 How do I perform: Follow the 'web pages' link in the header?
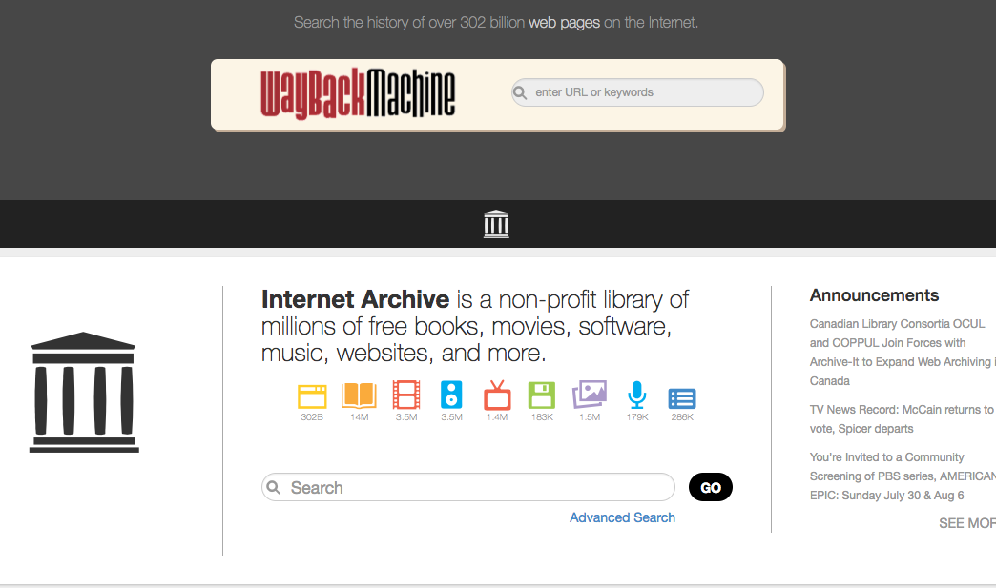click(564, 23)
